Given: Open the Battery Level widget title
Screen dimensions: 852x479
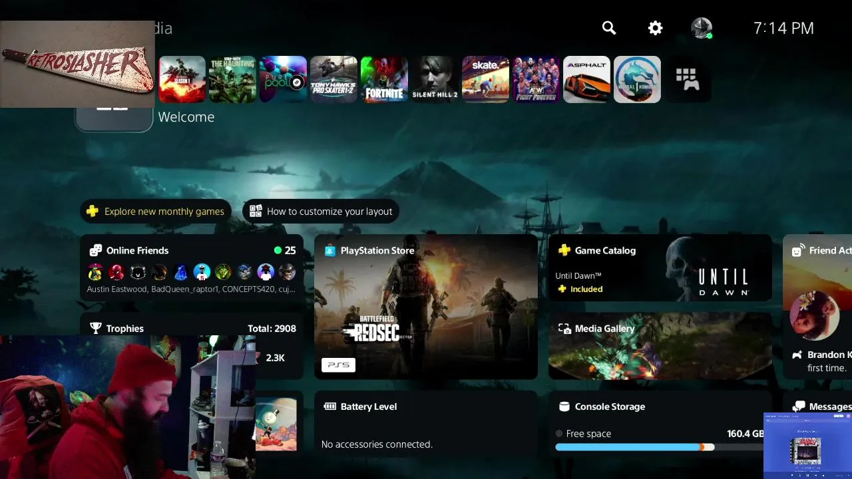Looking at the screenshot, I should coord(369,406).
